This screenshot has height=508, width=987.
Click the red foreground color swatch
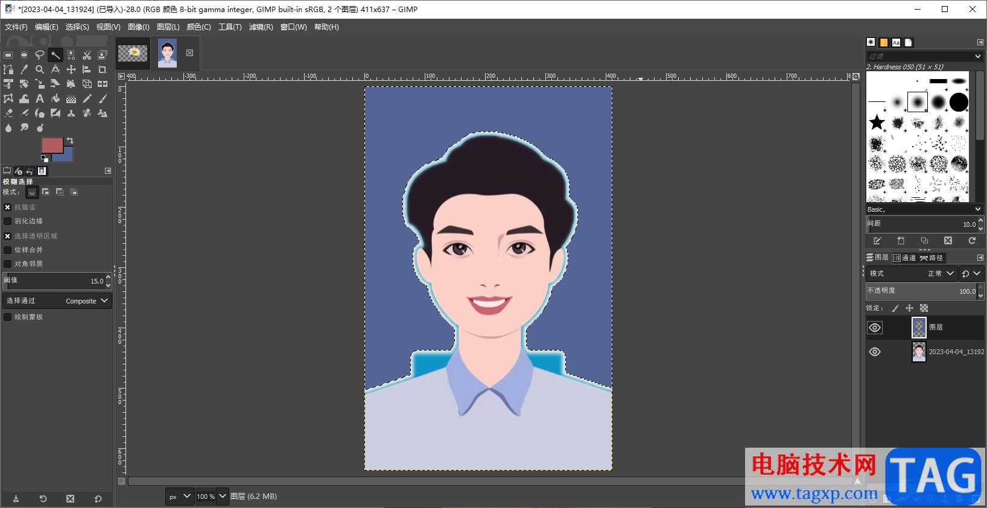51,145
